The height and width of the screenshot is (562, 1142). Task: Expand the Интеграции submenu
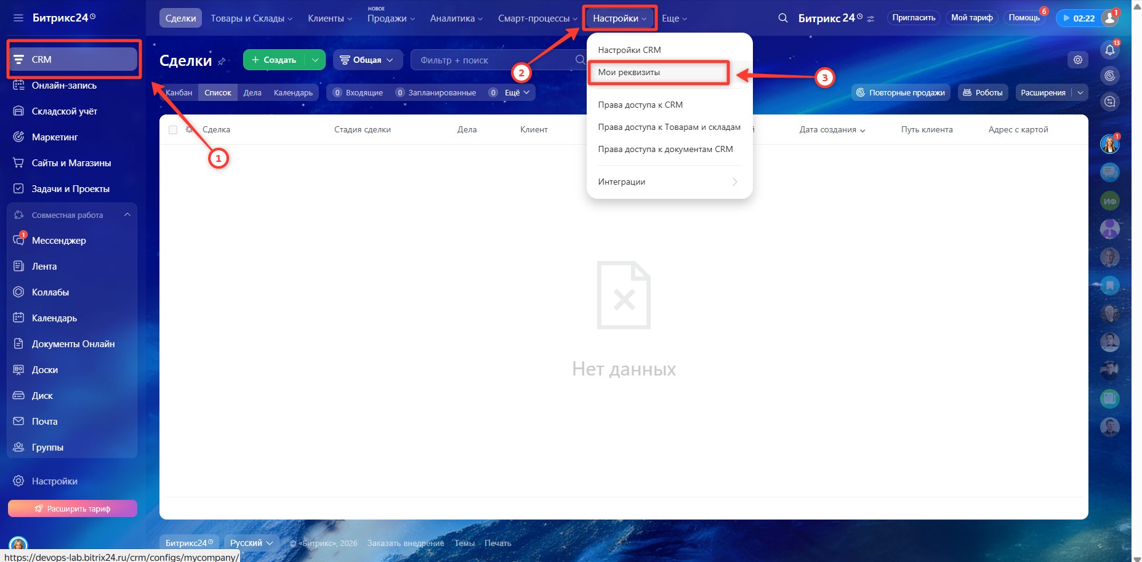(669, 182)
